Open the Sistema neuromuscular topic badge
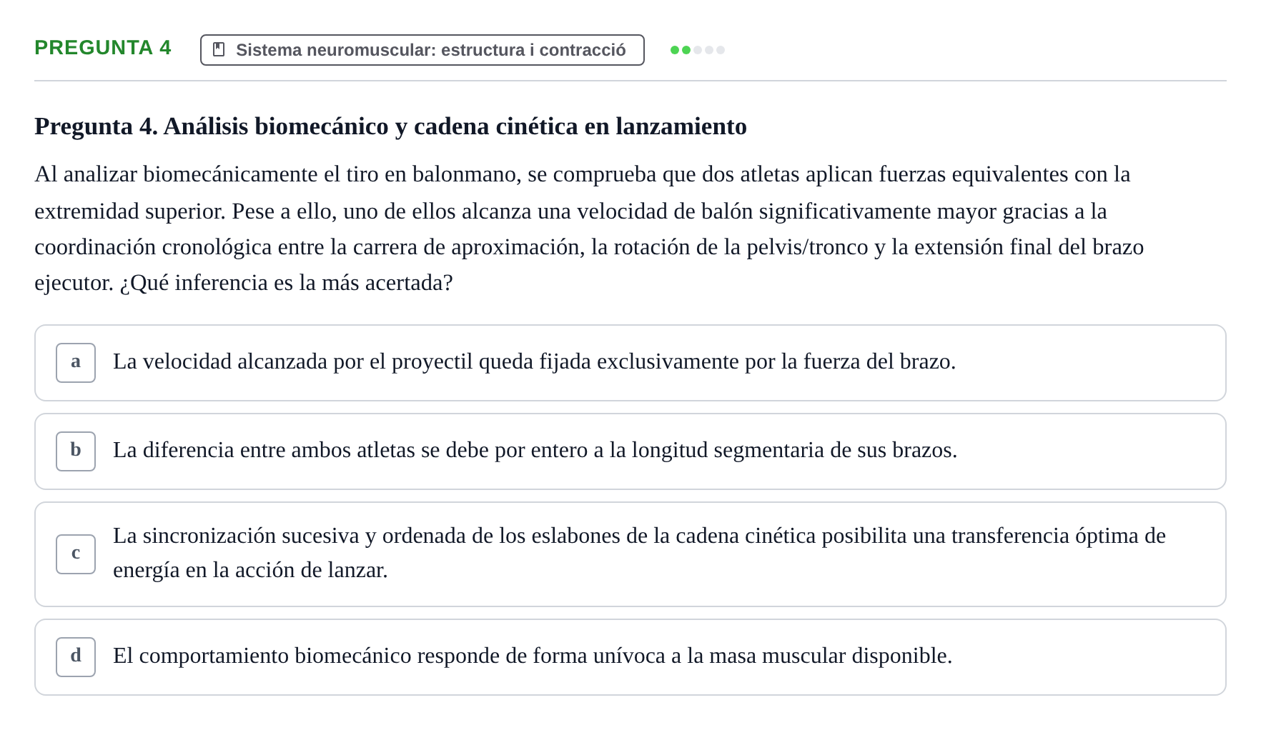The height and width of the screenshot is (730, 1261). (x=422, y=50)
